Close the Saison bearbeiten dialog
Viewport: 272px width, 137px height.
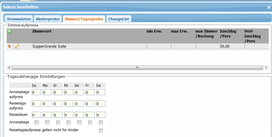click(269, 7)
